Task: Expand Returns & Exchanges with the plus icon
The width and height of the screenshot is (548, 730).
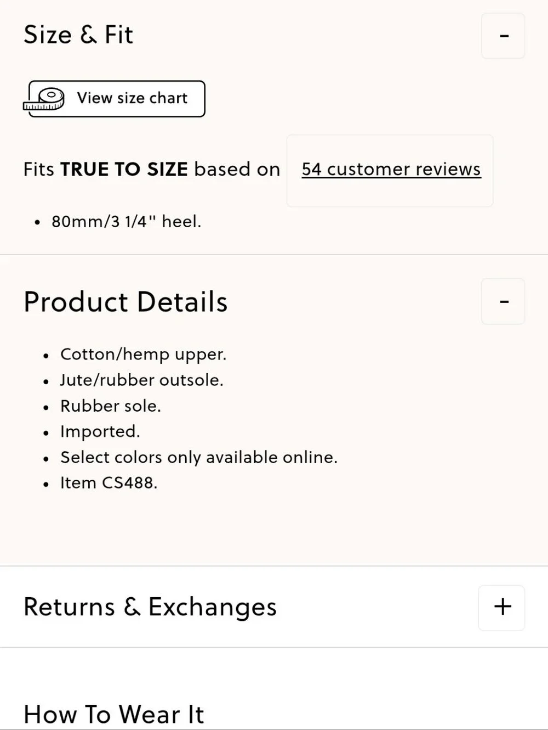Action: [502, 608]
